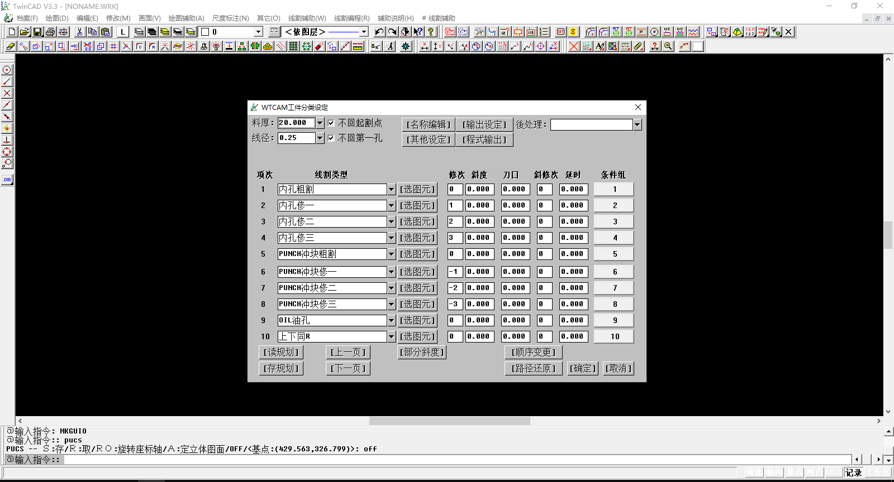Screen dimensions: 894x482
Task: Click the [程式输出] button
Action: point(484,139)
